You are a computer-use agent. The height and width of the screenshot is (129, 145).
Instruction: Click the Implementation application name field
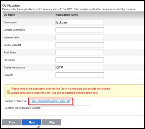(80, 37)
